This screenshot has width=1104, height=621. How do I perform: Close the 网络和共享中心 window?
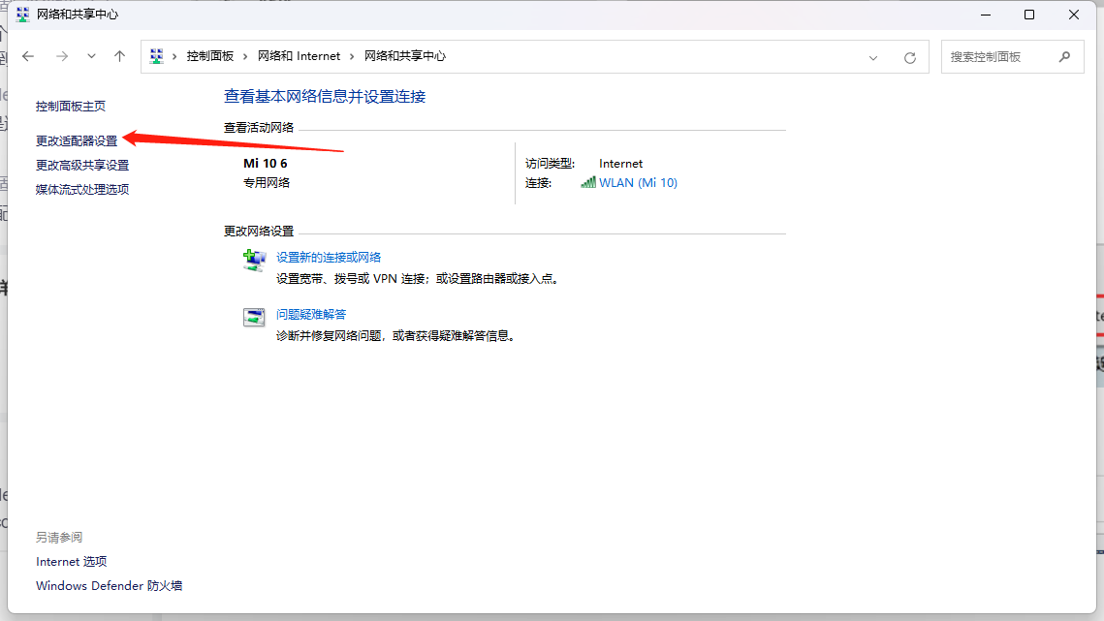[x=1074, y=15]
